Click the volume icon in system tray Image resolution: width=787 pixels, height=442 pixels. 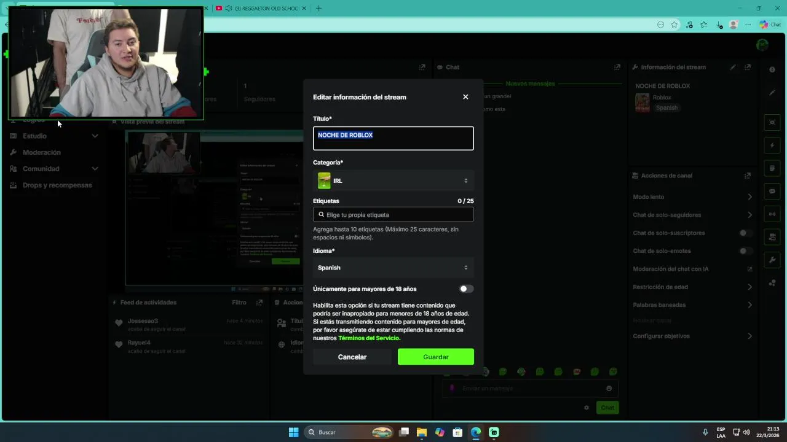[746, 432]
